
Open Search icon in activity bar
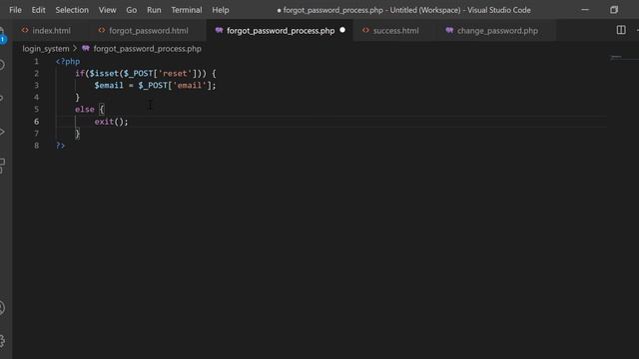2,65
